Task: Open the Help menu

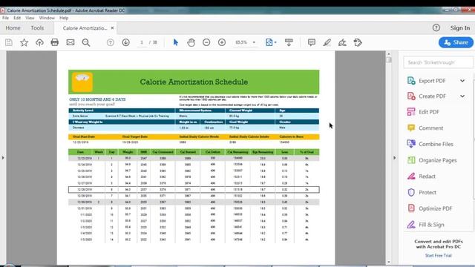Action: tap(64, 18)
